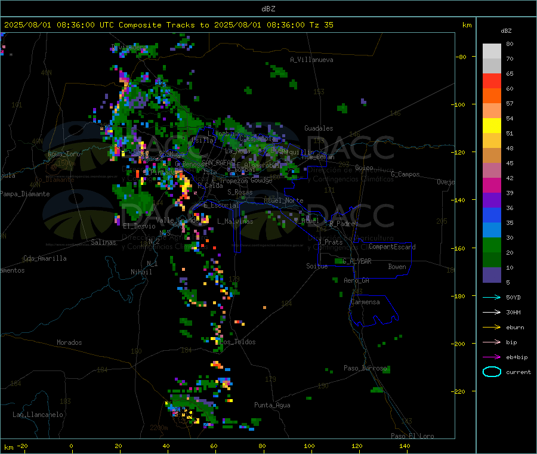The height and width of the screenshot is (454, 537).
Task: Select the white 80 dBZ color swatch
Action: (x=492, y=51)
